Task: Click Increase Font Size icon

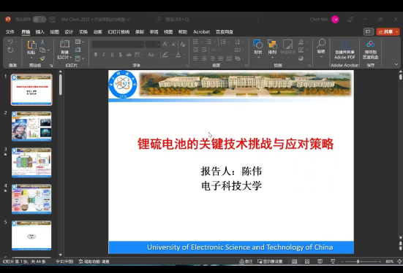Action: pyautogui.click(x=165, y=45)
